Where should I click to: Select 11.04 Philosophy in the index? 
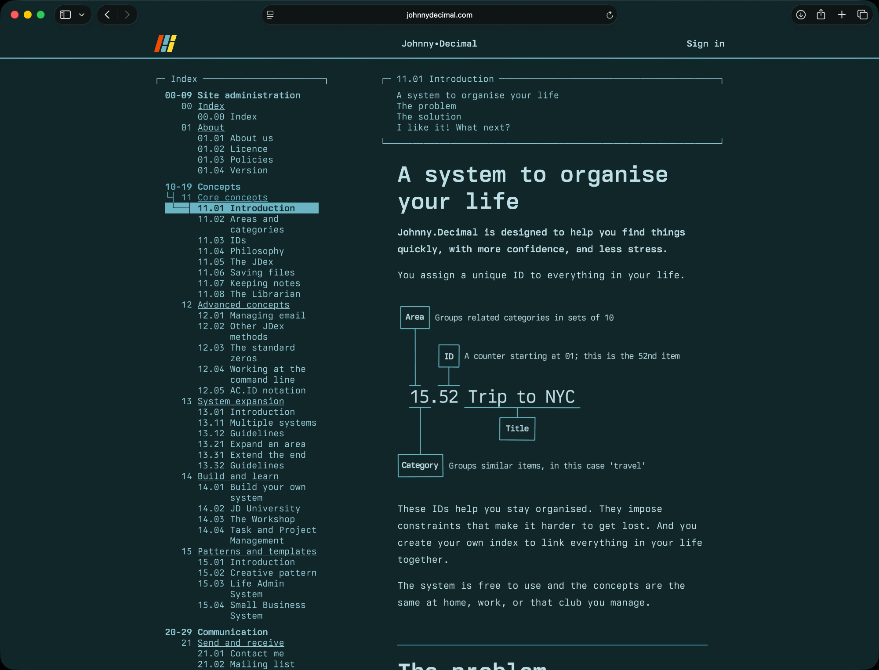tap(240, 251)
